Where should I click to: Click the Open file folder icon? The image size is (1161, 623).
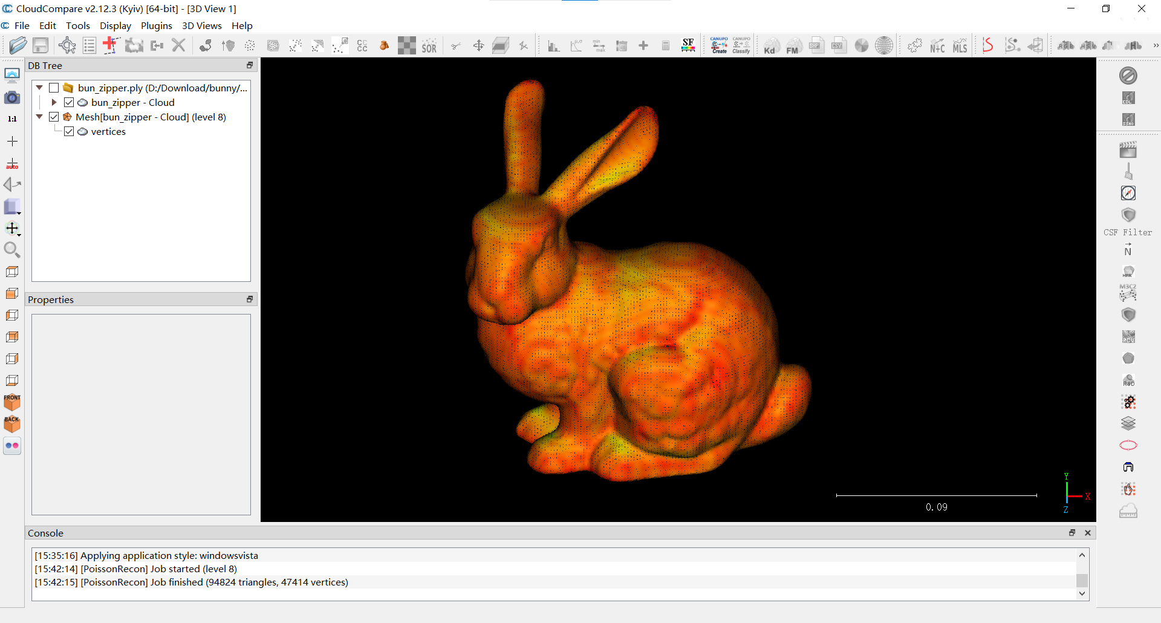point(18,45)
